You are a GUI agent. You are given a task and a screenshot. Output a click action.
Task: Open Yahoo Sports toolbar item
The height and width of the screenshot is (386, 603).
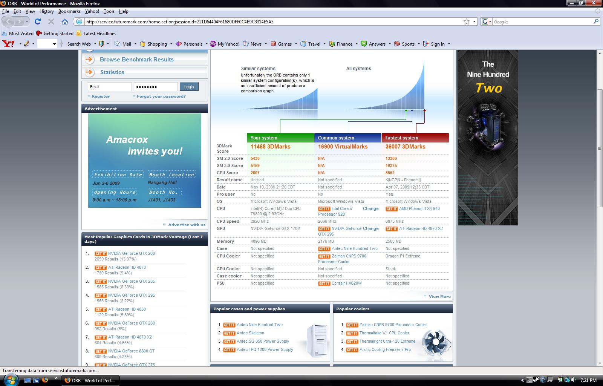click(404, 44)
